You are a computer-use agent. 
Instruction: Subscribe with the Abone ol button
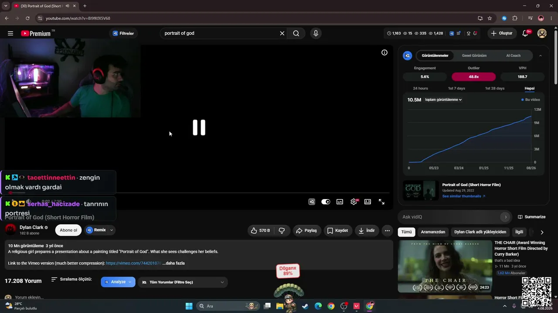[68, 230]
